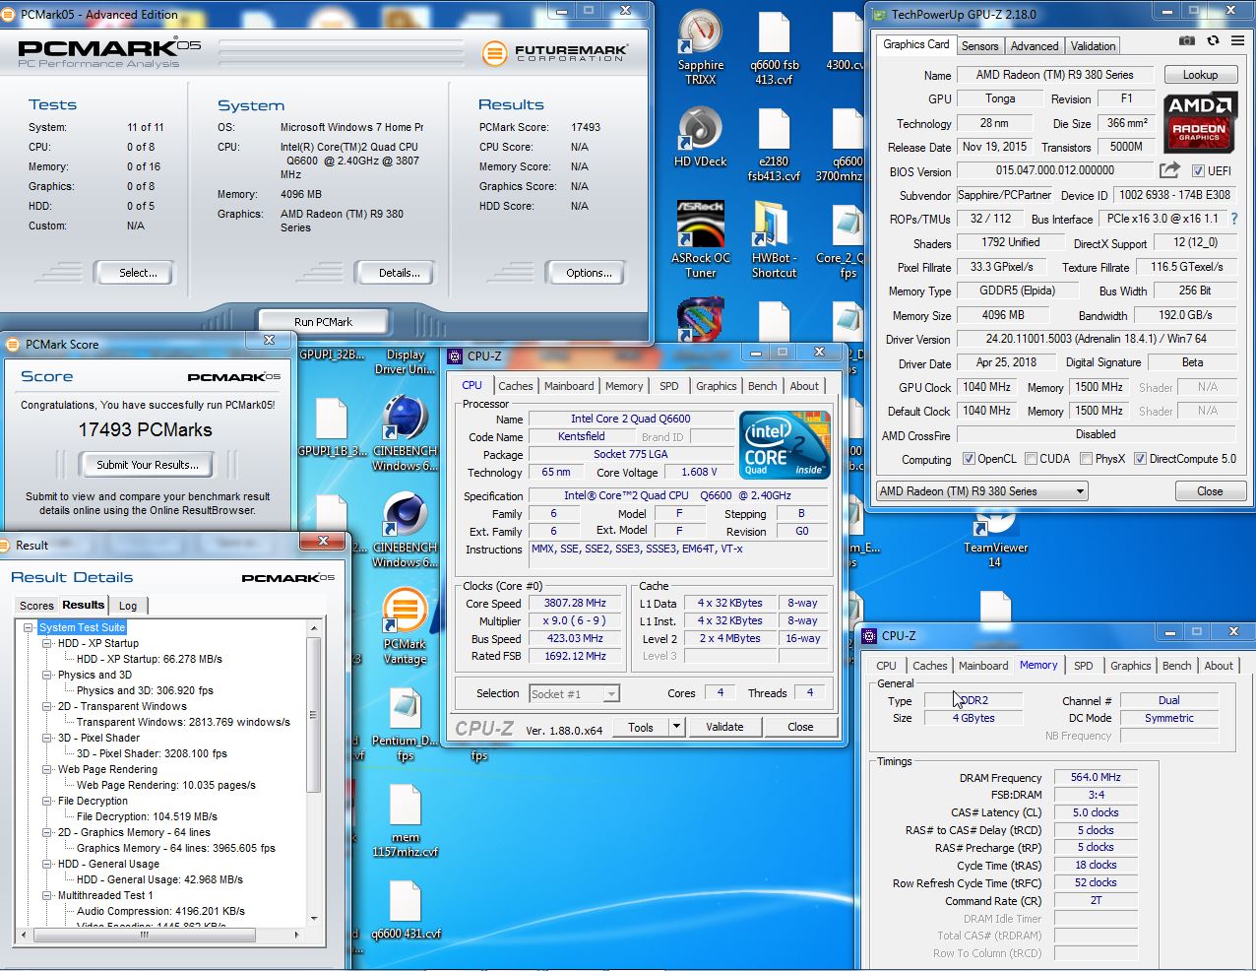Screen dimensions: 1256x971
Task: Open the SPD tab in the lower CPU-Z Memory window
Action: pyautogui.click(x=1083, y=666)
